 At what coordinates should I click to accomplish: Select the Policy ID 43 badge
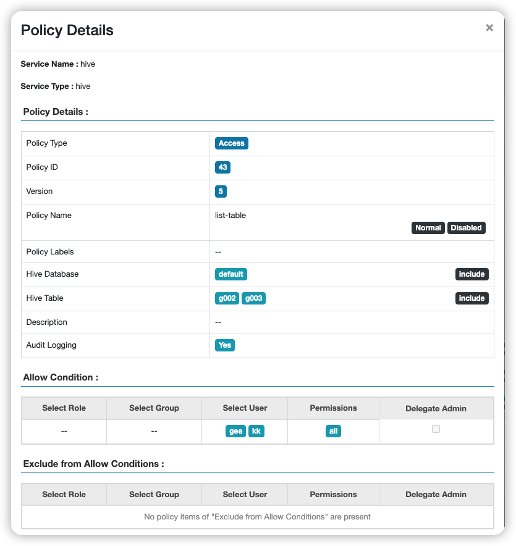[223, 167]
